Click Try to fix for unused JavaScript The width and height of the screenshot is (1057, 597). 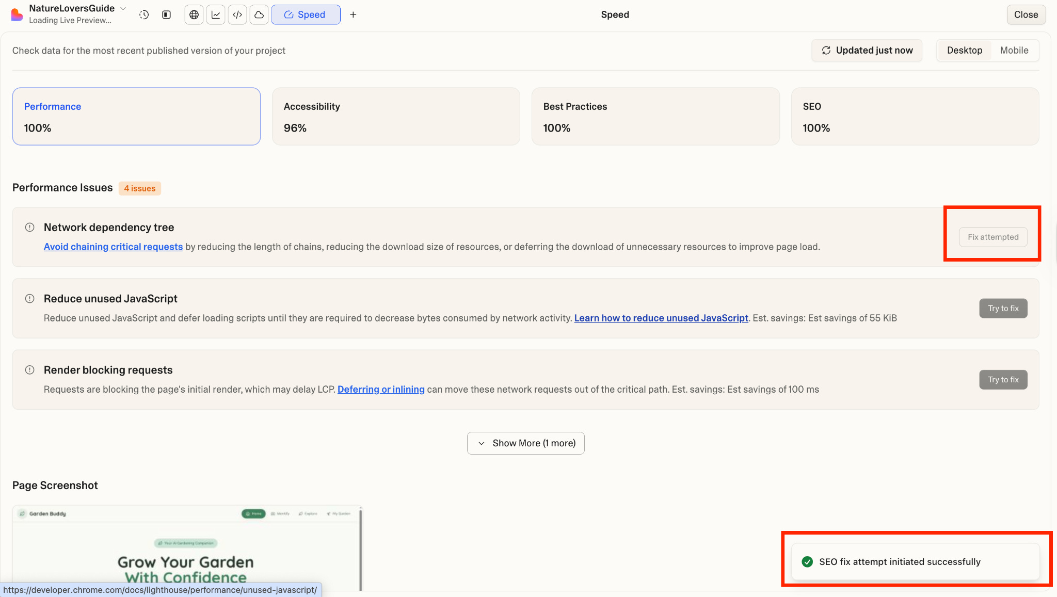coord(1003,309)
